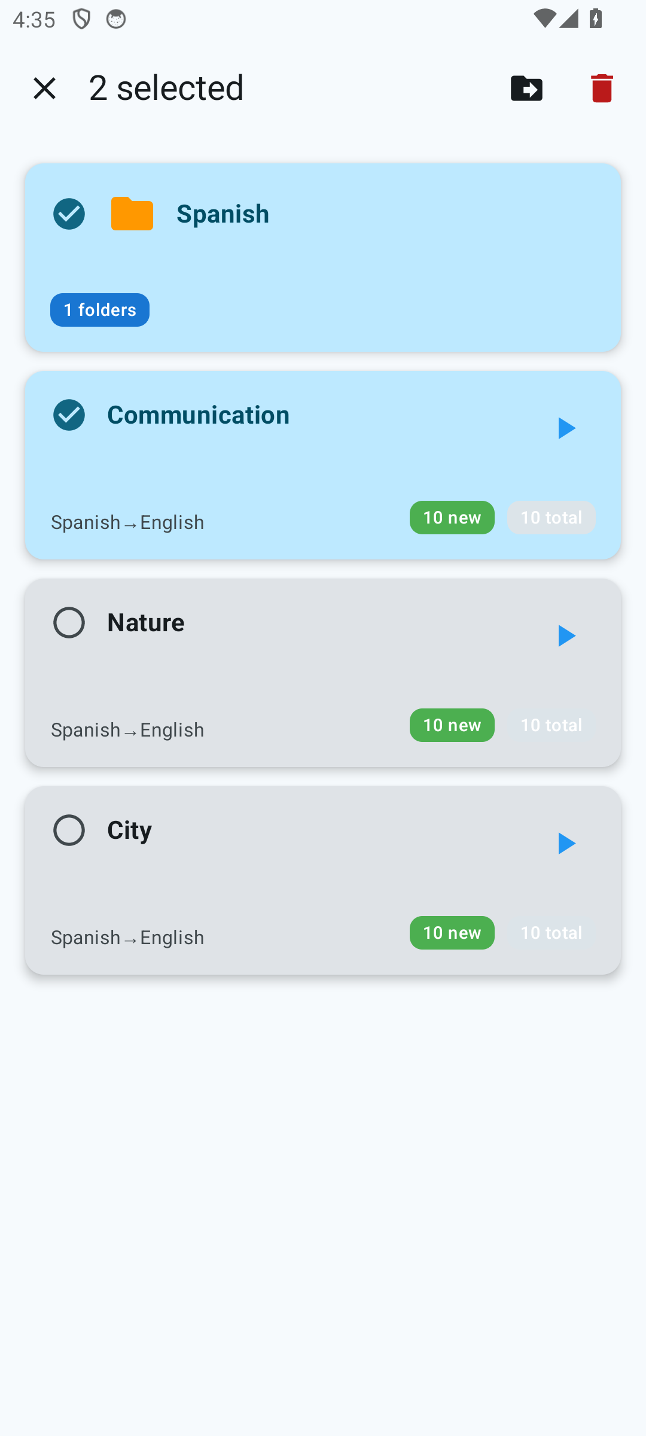
Task: Play the City deck
Action: click(x=566, y=844)
